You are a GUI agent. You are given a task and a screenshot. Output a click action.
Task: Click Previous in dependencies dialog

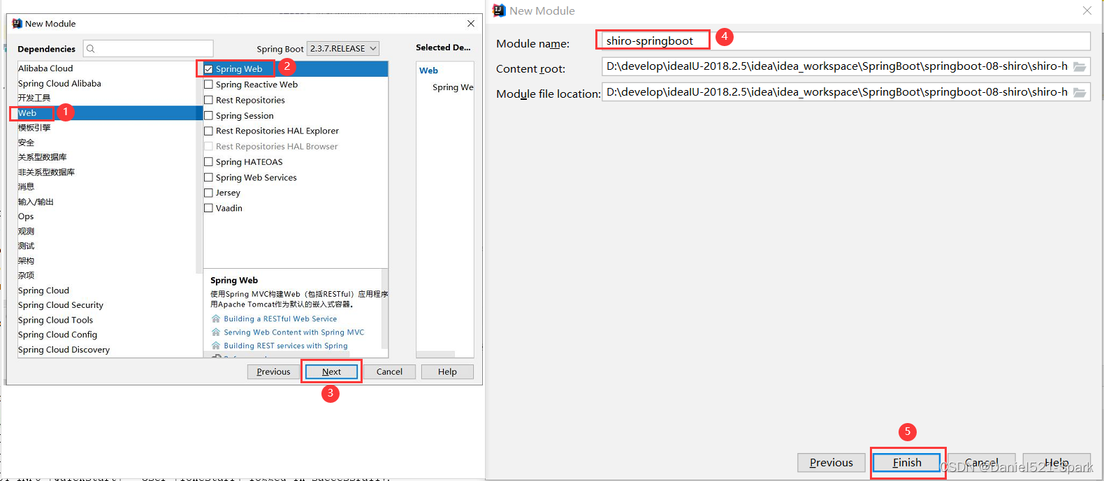coord(273,371)
